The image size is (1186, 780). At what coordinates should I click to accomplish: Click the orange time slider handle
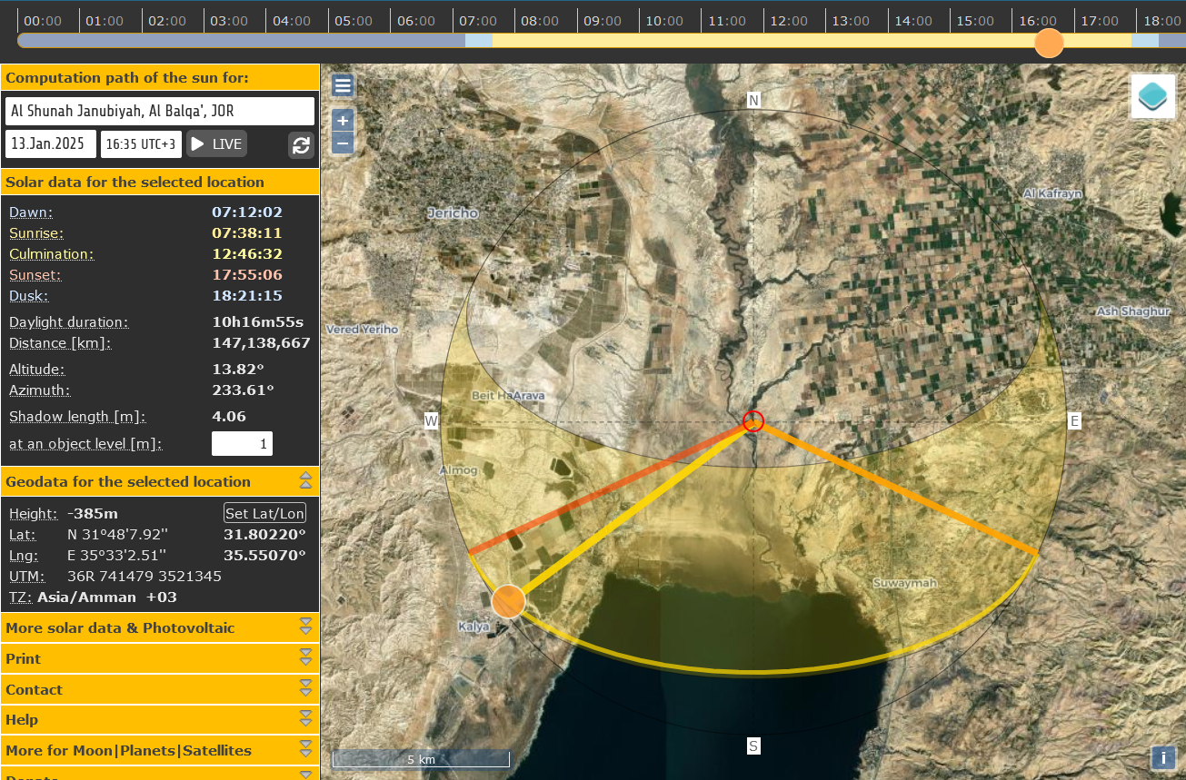pyautogui.click(x=1049, y=42)
